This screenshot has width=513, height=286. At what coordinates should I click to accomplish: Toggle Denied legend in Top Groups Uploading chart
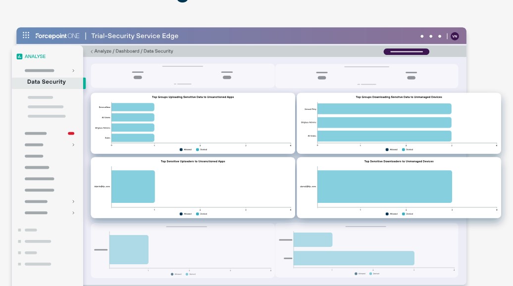pos(202,150)
